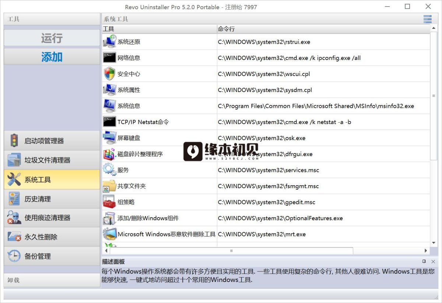The width and height of the screenshot is (442, 303).
Task: Select the 系统属性 row label
Action: pyautogui.click(x=129, y=90)
